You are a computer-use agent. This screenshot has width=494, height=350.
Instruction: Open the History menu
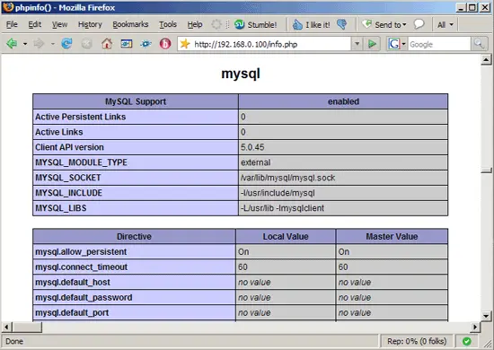point(90,24)
